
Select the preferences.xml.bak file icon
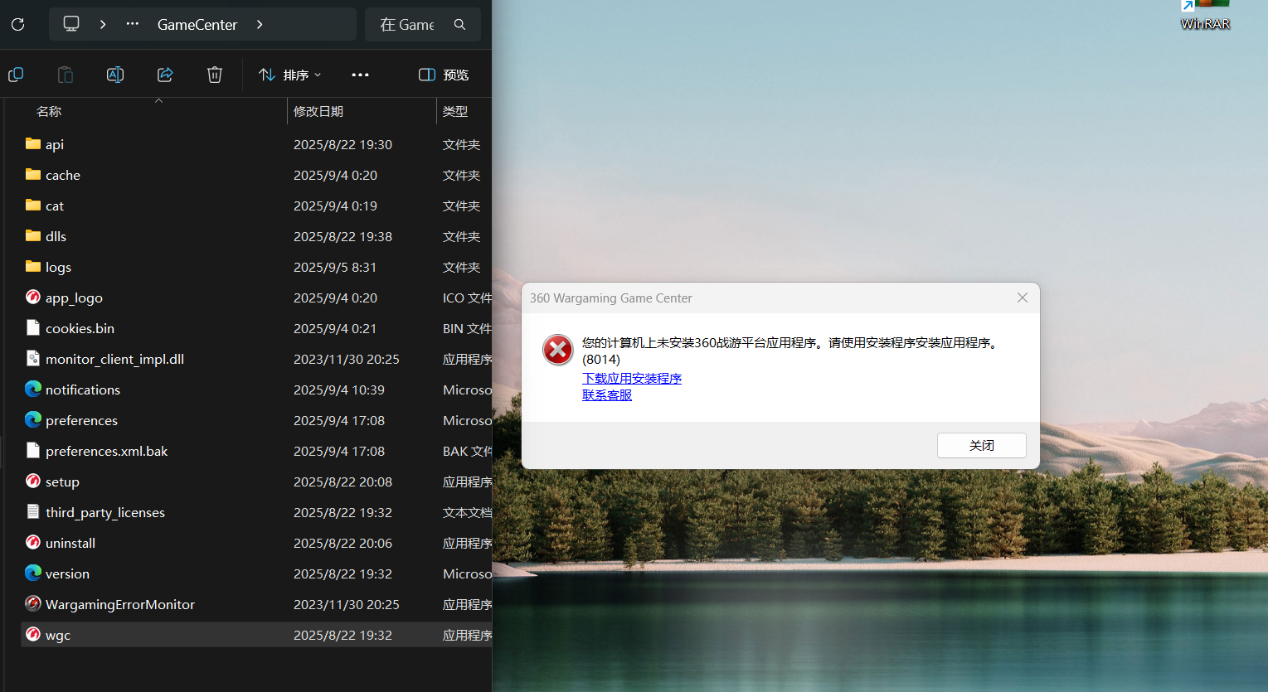point(33,450)
